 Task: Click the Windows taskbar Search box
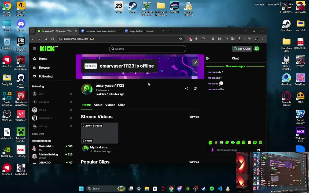106,189
